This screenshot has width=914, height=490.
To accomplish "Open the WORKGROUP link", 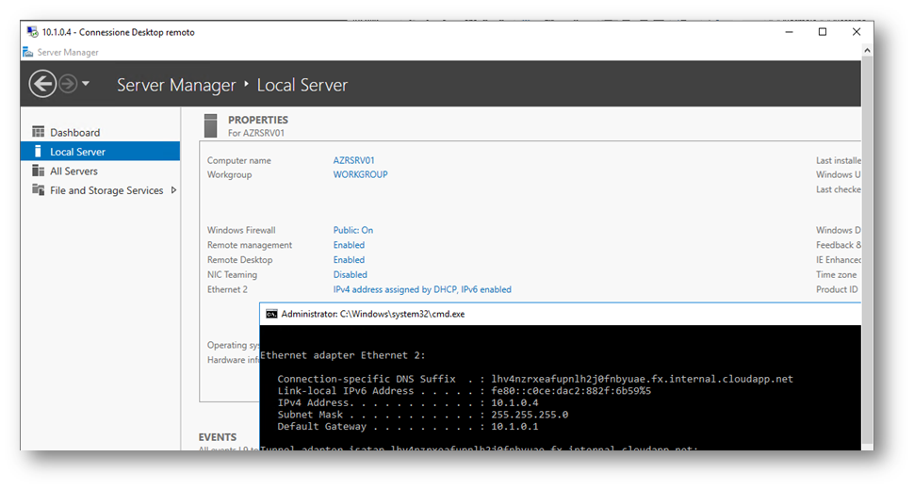I will point(360,174).
